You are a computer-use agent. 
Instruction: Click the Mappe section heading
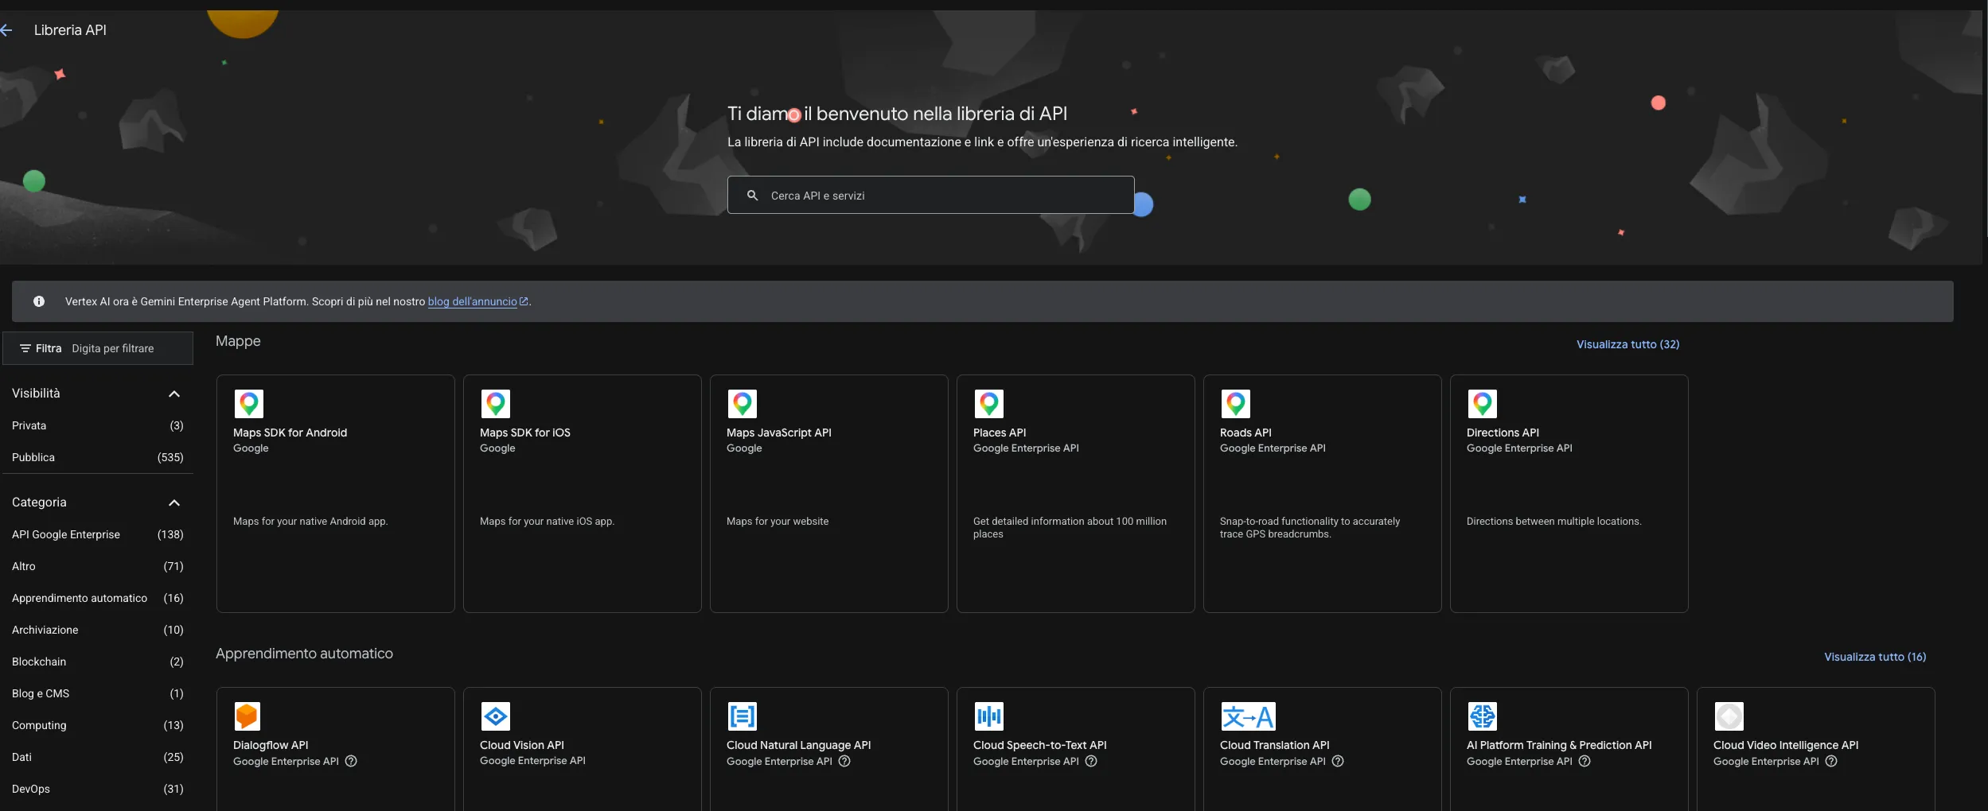coord(238,341)
